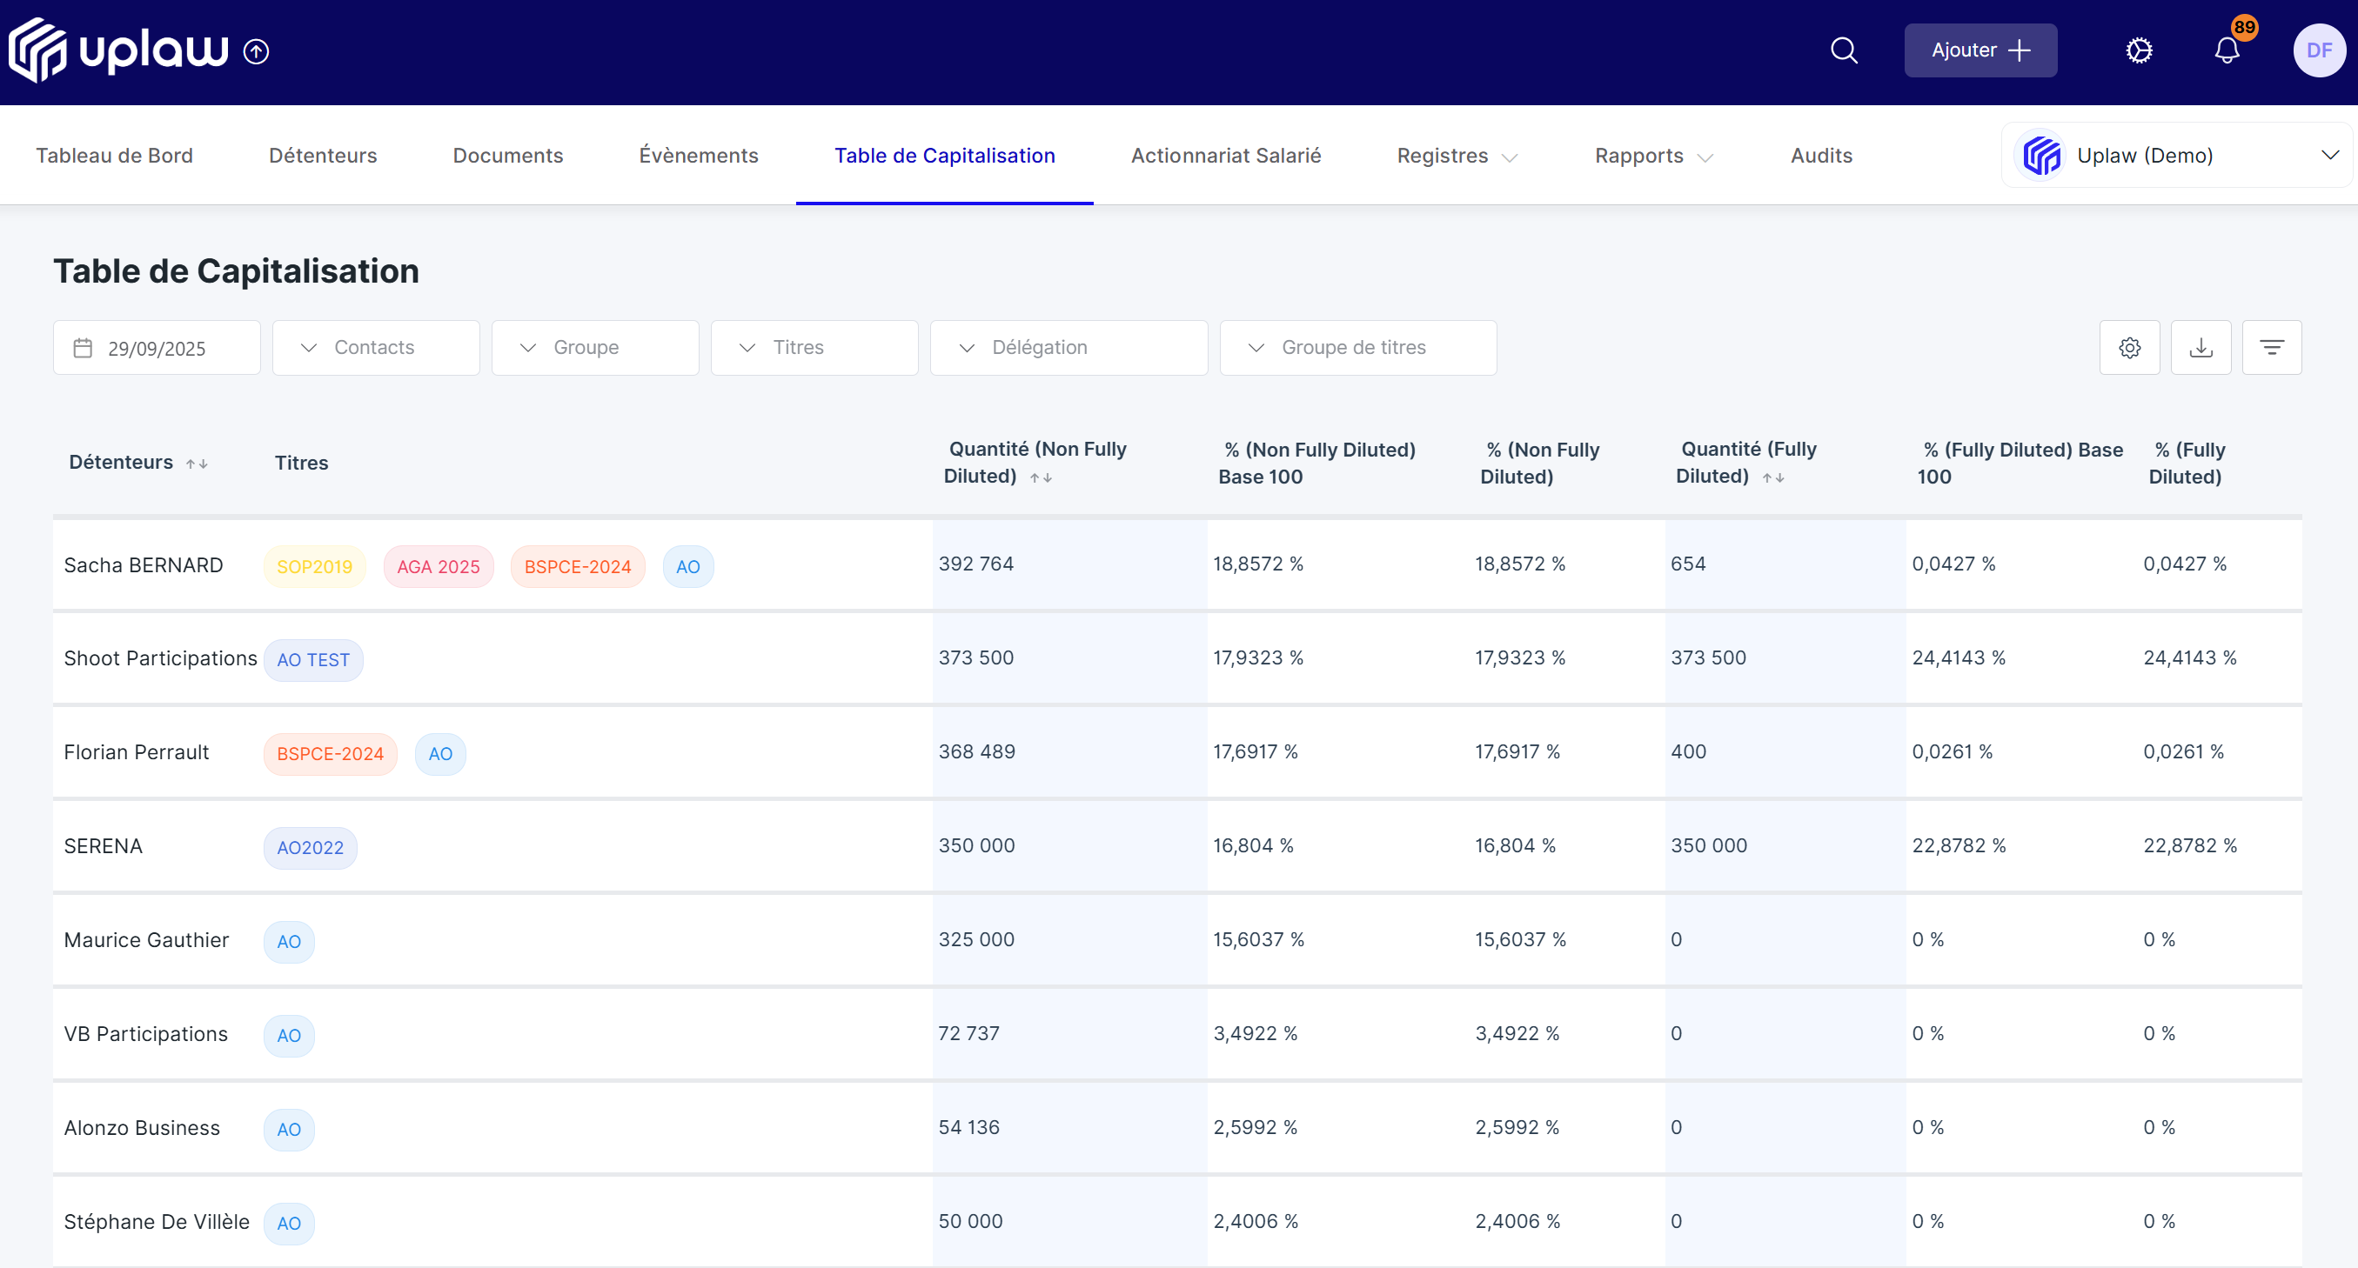The image size is (2358, 1268).
Task: Open the search magnifier icon
Action: pyautogui.click(x=1844, y=50)
